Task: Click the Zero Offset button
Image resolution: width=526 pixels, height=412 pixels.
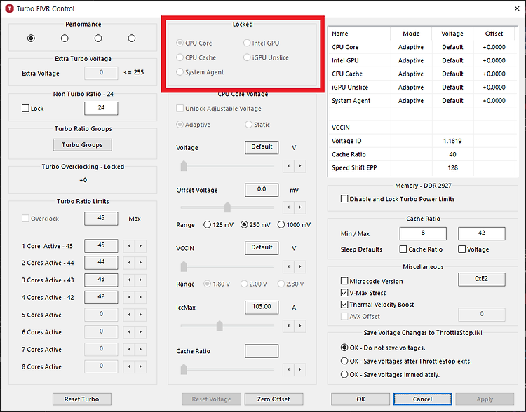Action: coord(274,399)
